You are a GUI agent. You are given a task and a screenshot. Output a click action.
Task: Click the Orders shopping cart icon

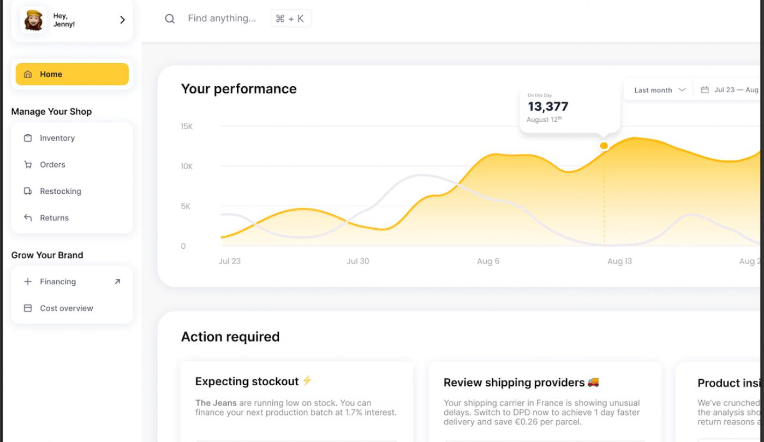point(28,165)
